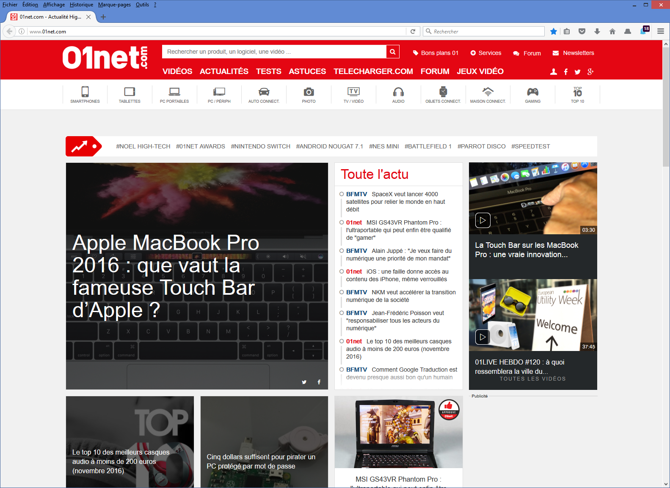Viewport: 670px width, 488px height.
Task: Click the Twitter icon in red header
Action: point(578,72)
